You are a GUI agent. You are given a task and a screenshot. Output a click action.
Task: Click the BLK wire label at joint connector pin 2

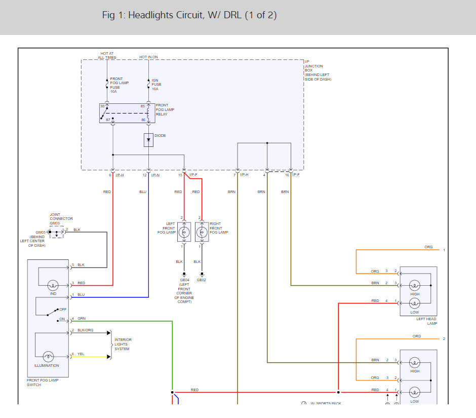click(77, 230)
